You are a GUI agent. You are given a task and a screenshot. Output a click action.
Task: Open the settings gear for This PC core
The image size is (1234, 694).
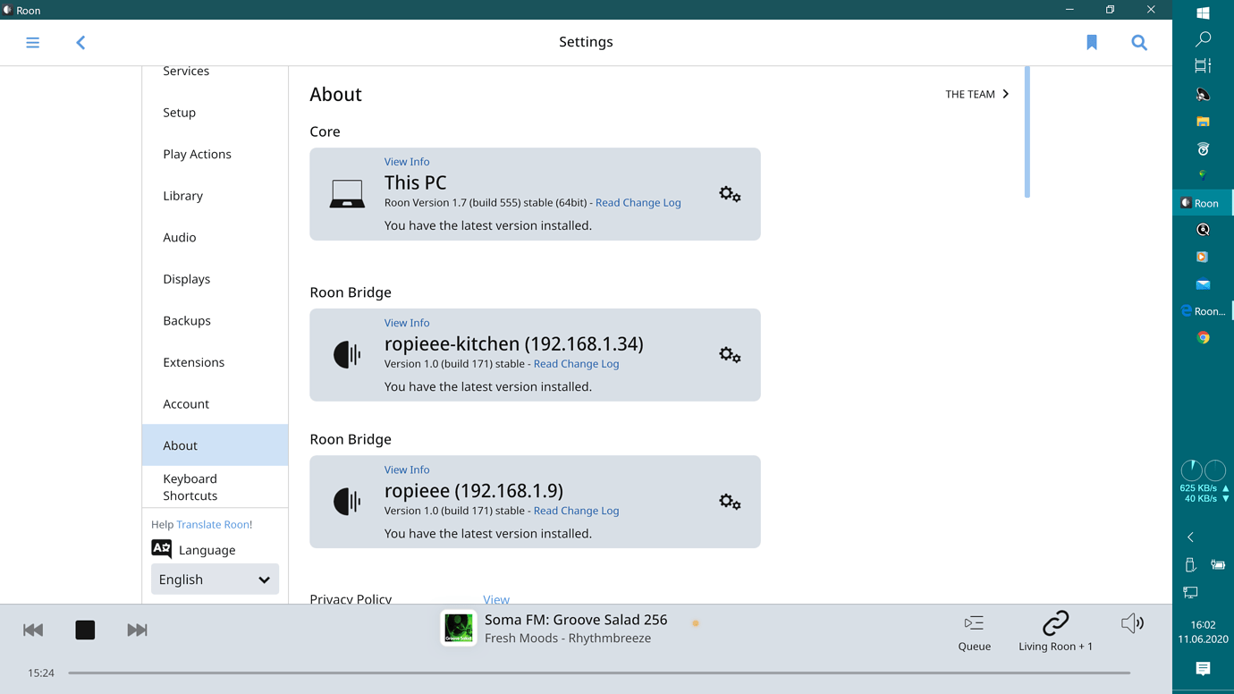tap(730, 194)
